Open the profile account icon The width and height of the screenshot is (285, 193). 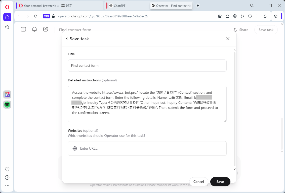pos(265,16)
